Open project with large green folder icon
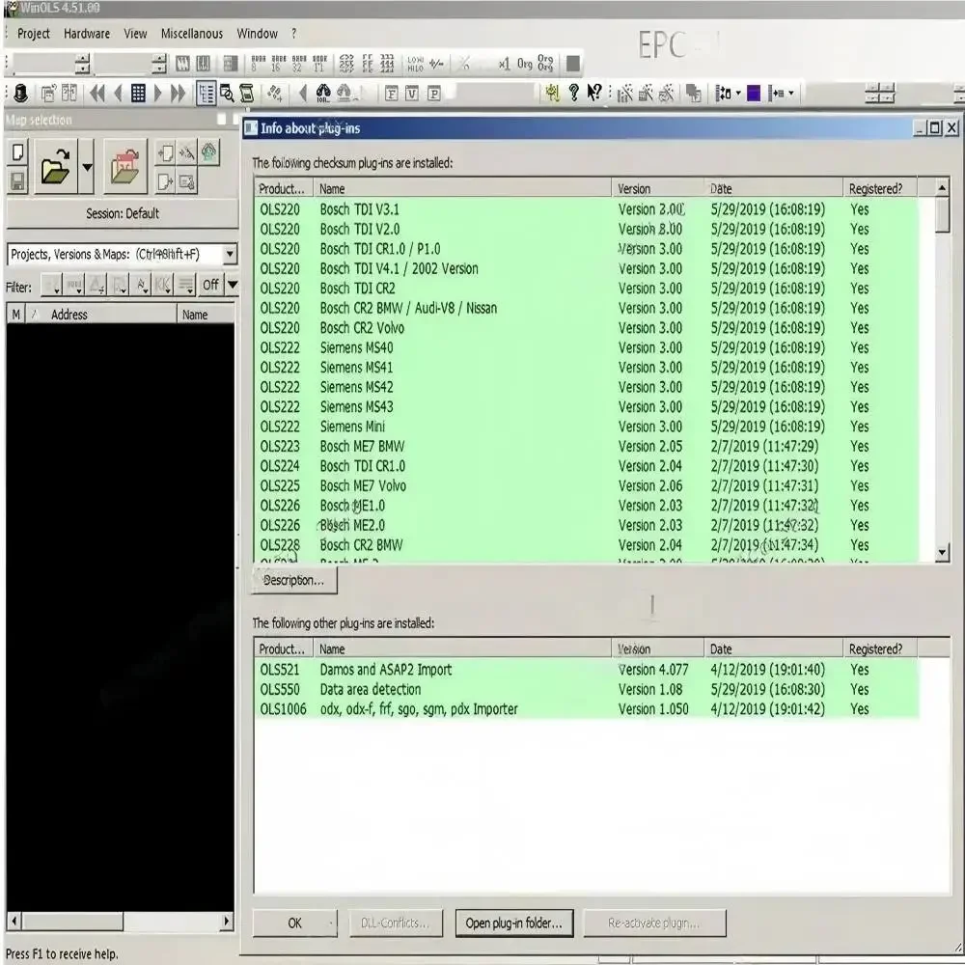The height and width of the screenshot is (965, 965). click(55, 167)
